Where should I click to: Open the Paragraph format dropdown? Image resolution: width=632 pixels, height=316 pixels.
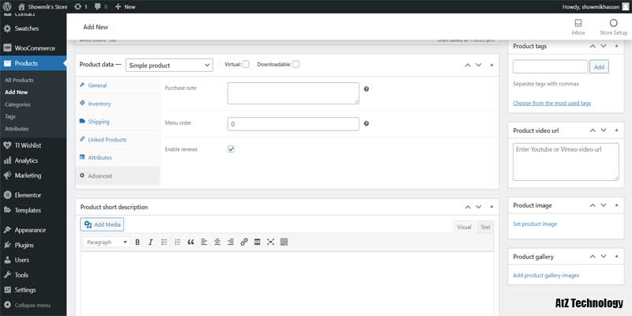(106, 242)
